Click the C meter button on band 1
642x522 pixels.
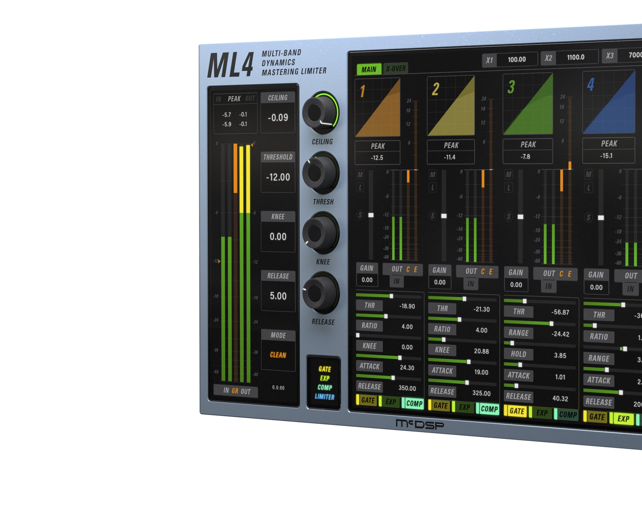click(x=408, y=269)
